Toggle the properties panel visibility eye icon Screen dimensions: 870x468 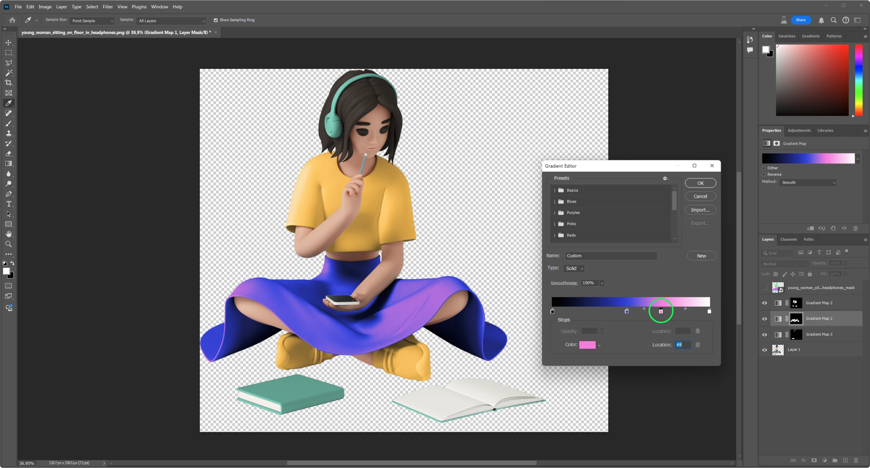pos(844,228)
